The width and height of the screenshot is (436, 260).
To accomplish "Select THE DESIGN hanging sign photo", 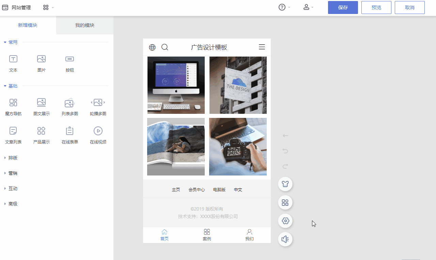I will pos(238,85).
